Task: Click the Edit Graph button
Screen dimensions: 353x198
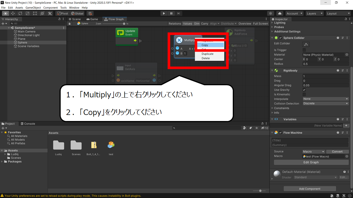Action: (x=311, y=162)
